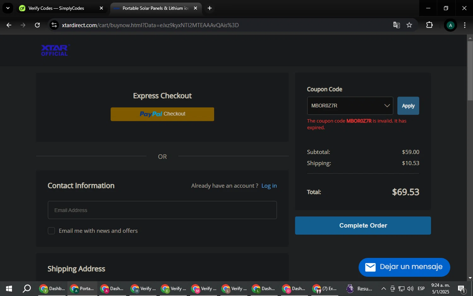Click the Log in link

coord(269,186)
